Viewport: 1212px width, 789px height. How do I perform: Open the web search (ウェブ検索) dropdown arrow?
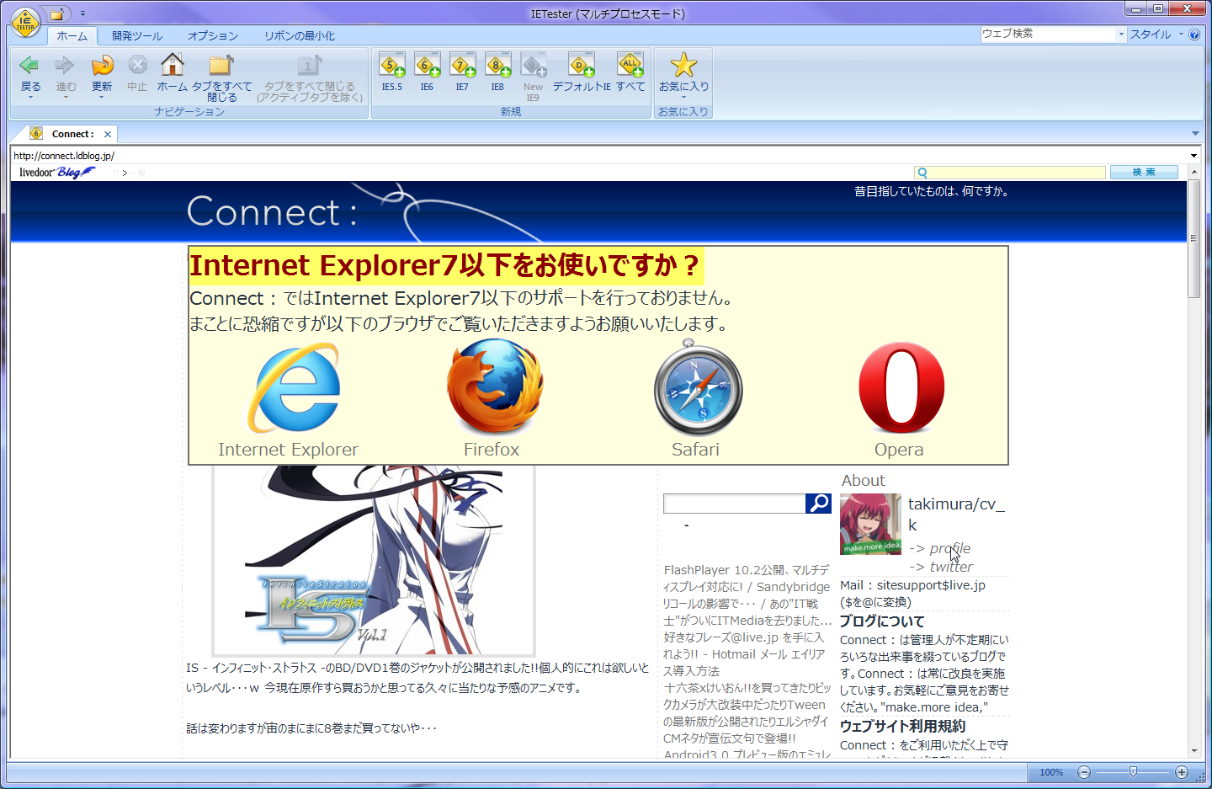(x=1121, y=35)
